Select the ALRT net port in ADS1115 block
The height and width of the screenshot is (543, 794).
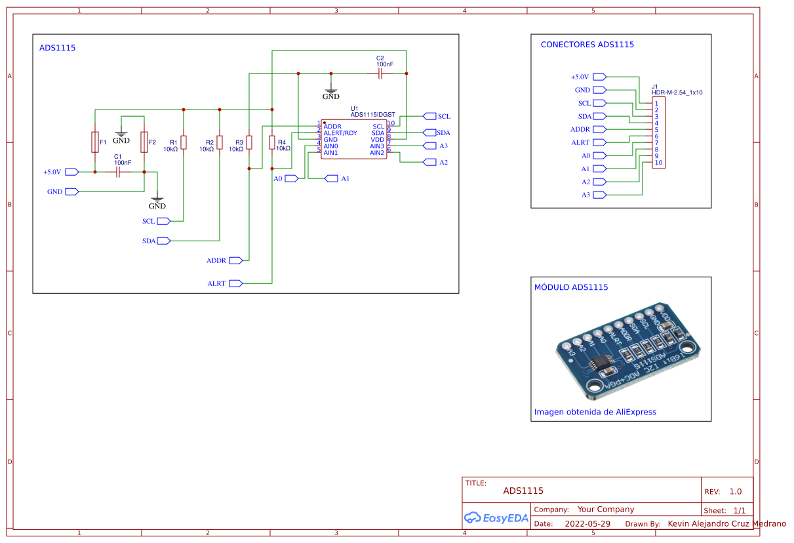[x=226, y=283]
